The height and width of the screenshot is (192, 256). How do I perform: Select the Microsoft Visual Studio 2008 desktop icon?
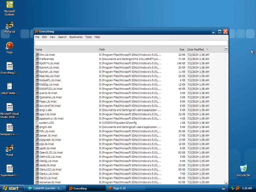coord(9,111)
